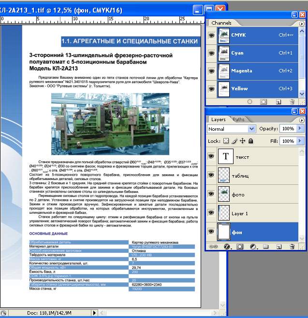308x318 pixels.
Task: Click Fill value field
Action: click(x=288, y=141)
